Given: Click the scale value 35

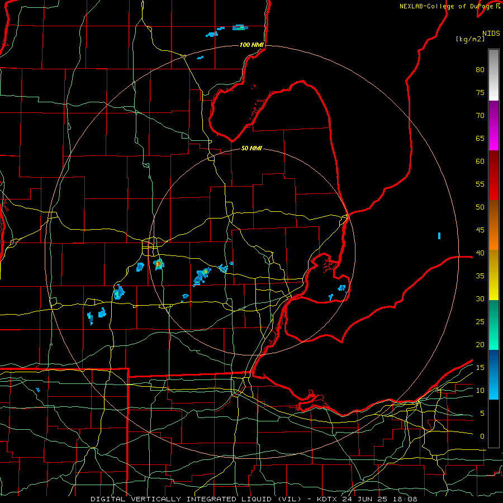Looking at the screenshot, I should click(480, 276).
